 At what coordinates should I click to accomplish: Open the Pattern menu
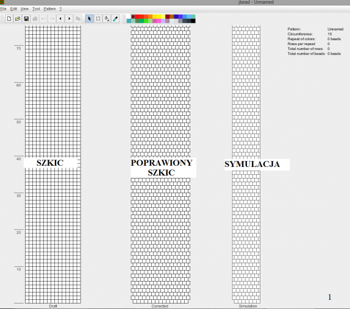click(49, 9)
